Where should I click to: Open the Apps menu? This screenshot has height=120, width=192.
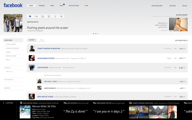tap(52, 6)
